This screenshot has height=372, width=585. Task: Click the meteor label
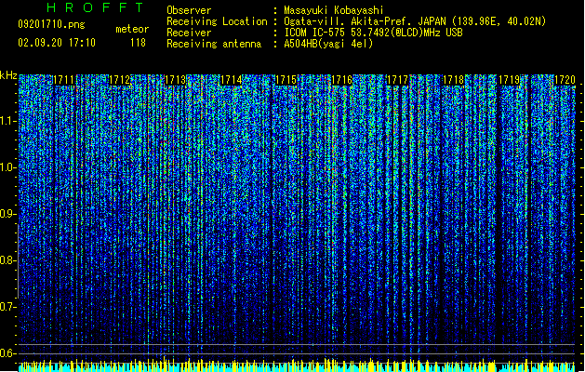click(x=132, y=29)
